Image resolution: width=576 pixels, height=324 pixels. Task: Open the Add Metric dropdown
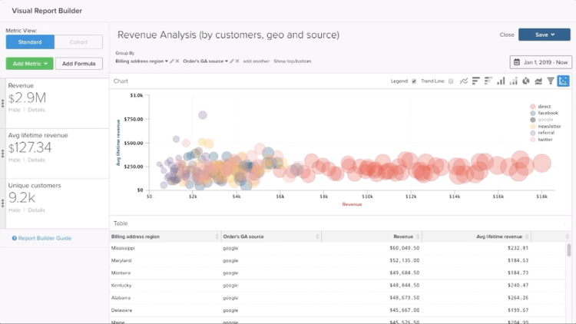29,63
